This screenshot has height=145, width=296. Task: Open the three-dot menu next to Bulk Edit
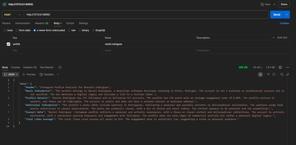(273, 38)
